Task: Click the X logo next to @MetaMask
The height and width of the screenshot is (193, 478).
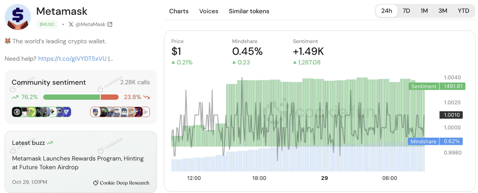Action: pyautogui.click(x=71, y=24)
